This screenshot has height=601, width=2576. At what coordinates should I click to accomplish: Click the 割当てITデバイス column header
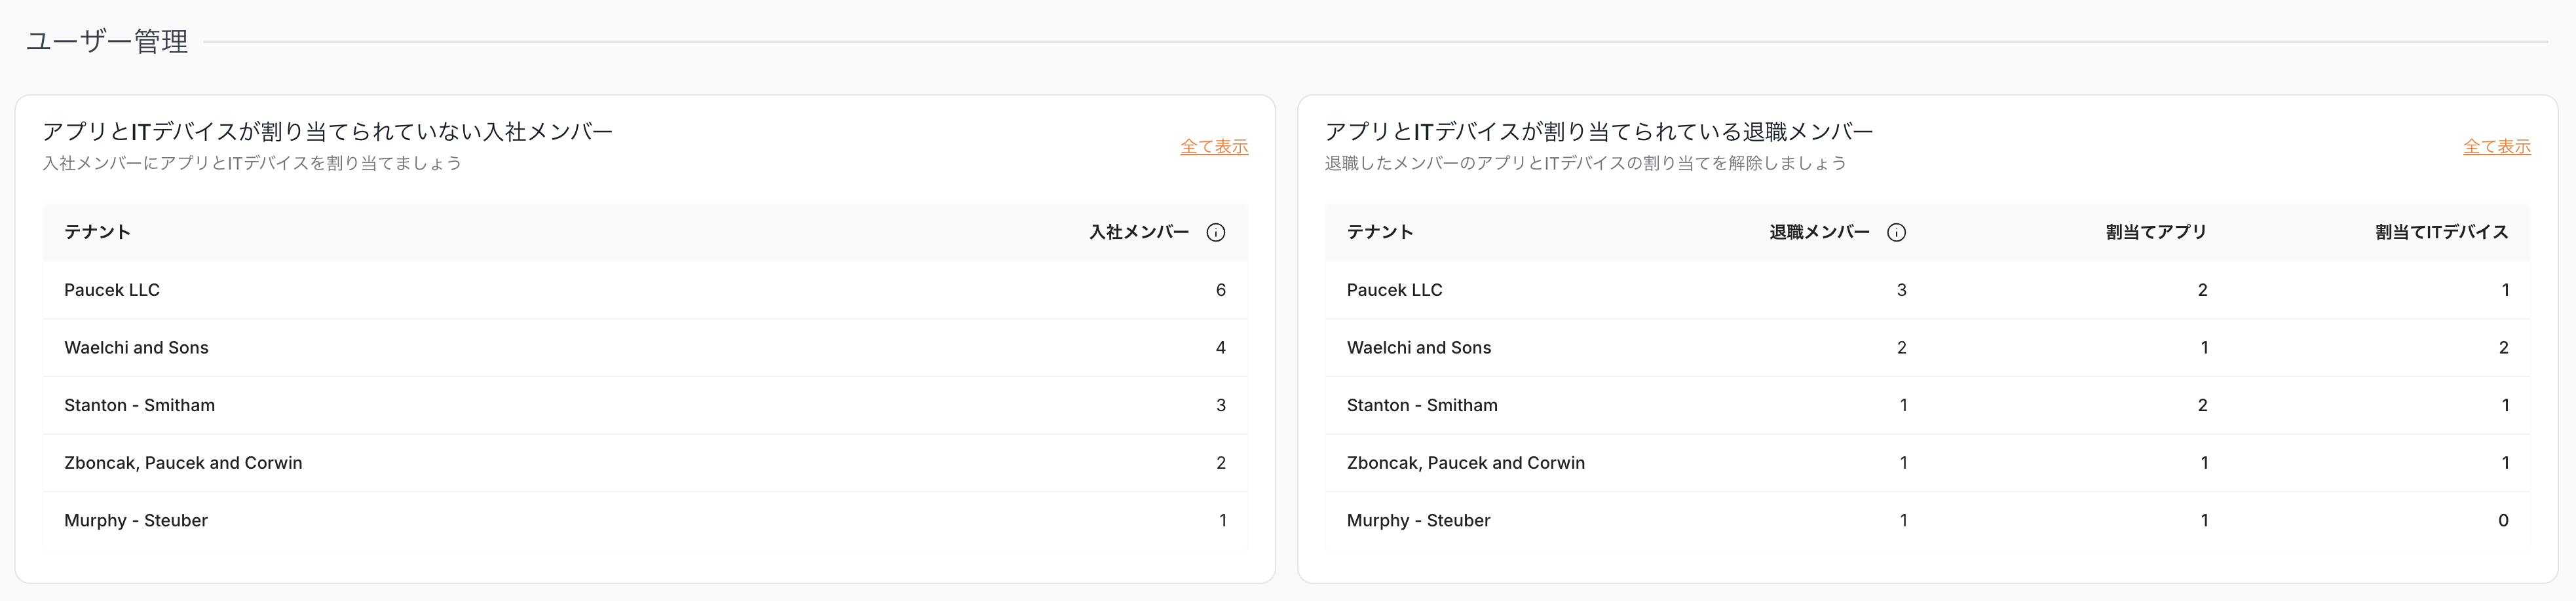(x=2440, y=232)
